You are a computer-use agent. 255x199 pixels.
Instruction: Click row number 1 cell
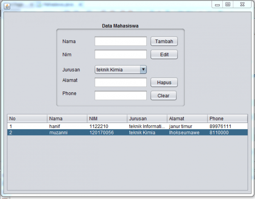coord(27,126)
